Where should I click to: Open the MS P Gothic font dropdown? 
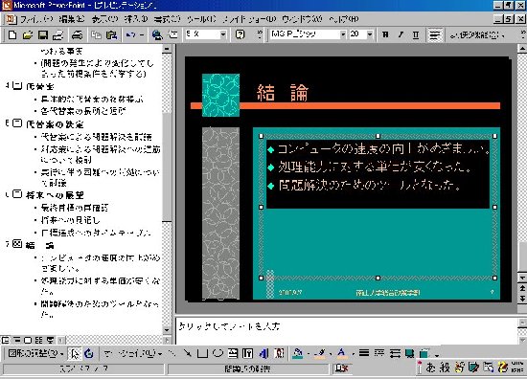click(x=342, y=34)
